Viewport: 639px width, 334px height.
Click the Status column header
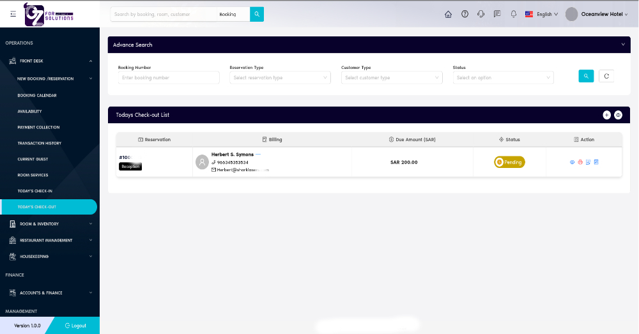(509, 139)
